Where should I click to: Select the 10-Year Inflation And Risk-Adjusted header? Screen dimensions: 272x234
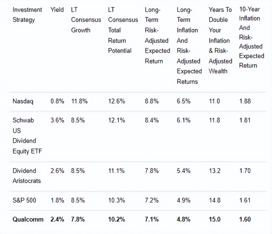point(252,37)
